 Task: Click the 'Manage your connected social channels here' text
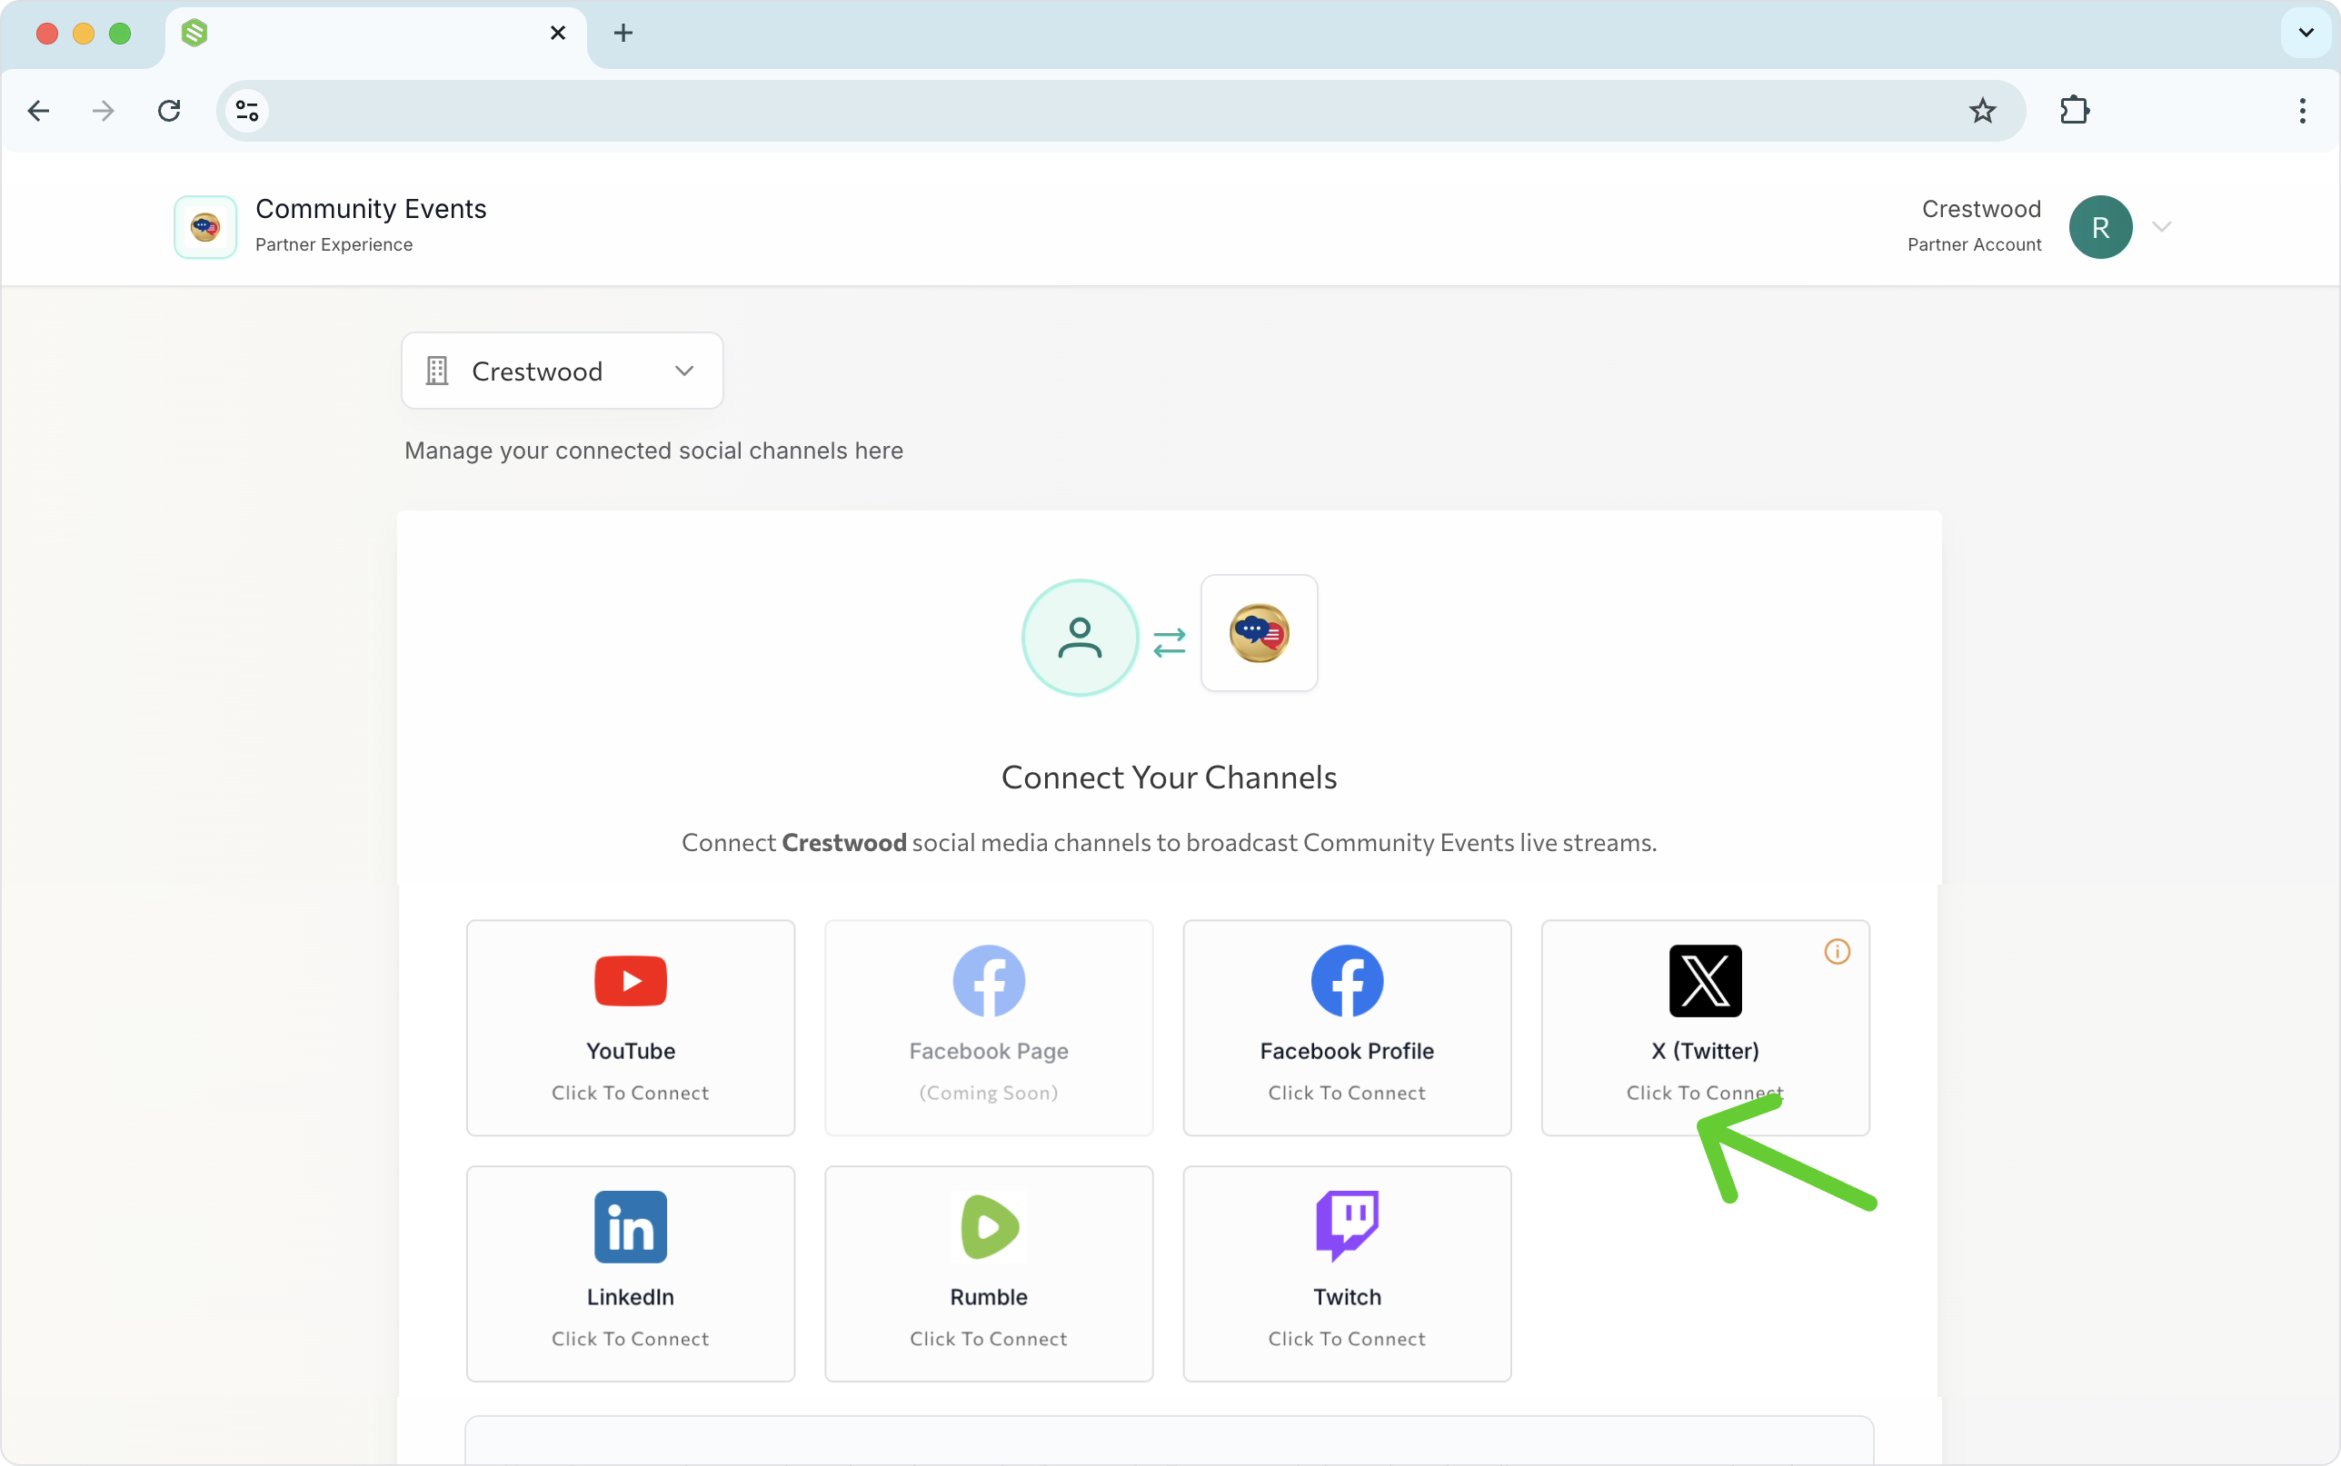[x=653, y=451]
